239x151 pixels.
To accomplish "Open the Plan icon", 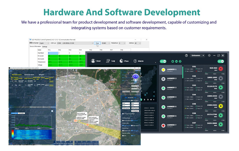I will (x=121, y=61).
